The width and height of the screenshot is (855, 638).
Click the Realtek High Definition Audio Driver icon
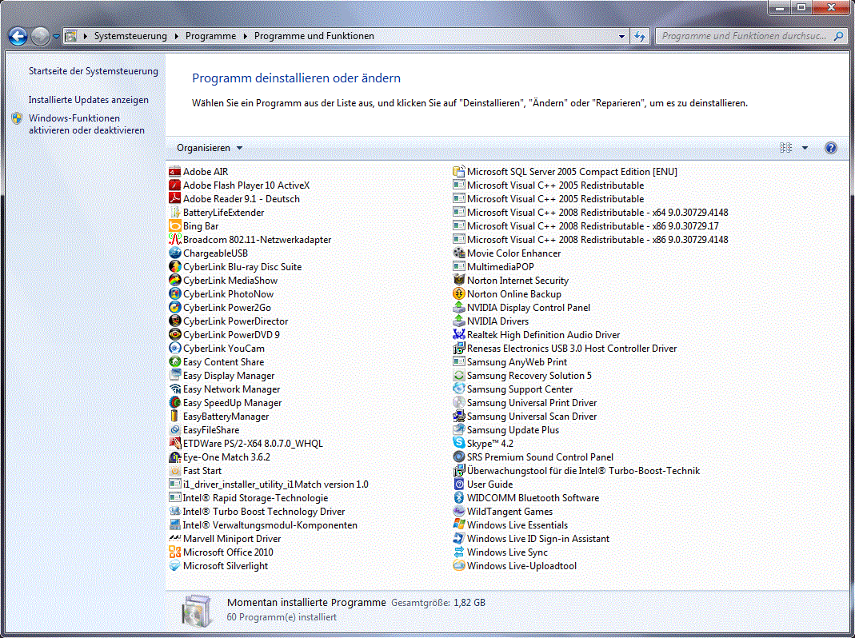(459, 335)
